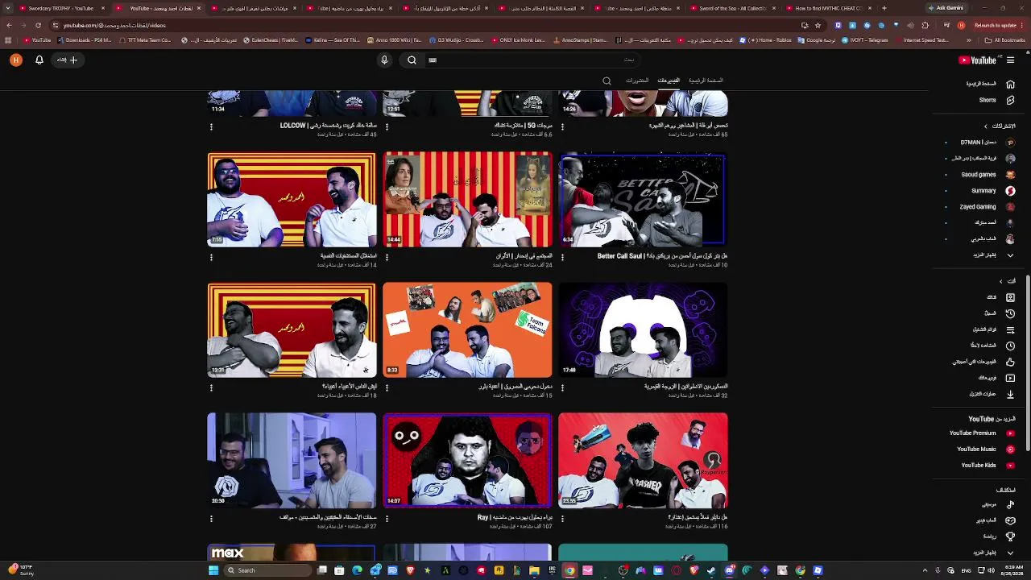This screenshot has width=1031, height=580.
Task: Open the Windows Start menu
Action: (x=213, y=570)
